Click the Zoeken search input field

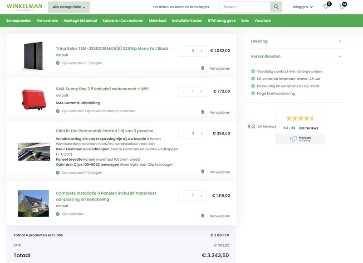click(244, 7)
